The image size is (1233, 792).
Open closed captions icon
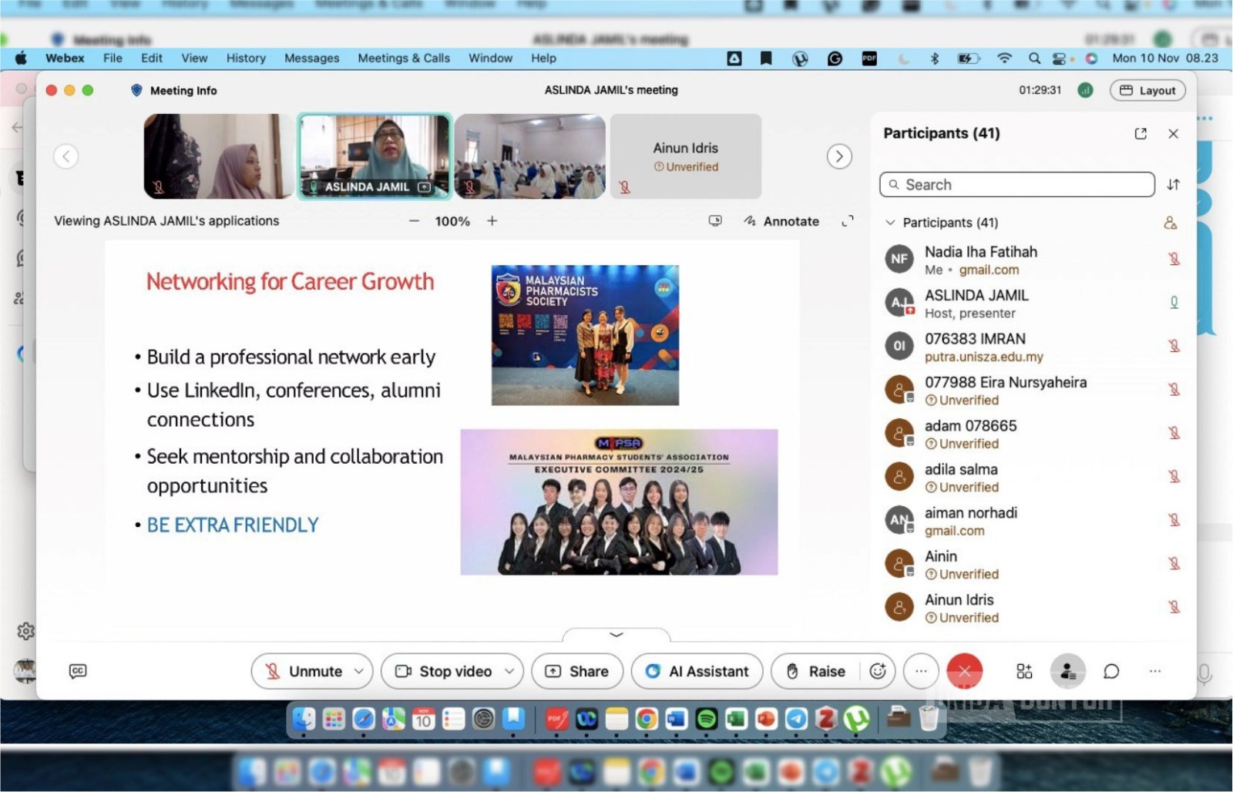pos(78,671)
